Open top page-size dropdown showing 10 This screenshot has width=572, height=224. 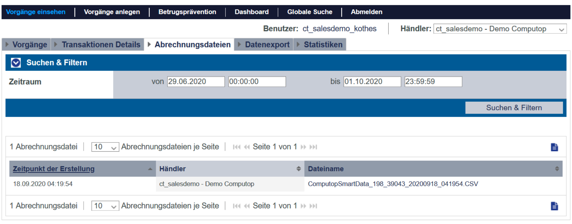coord(105,147)
